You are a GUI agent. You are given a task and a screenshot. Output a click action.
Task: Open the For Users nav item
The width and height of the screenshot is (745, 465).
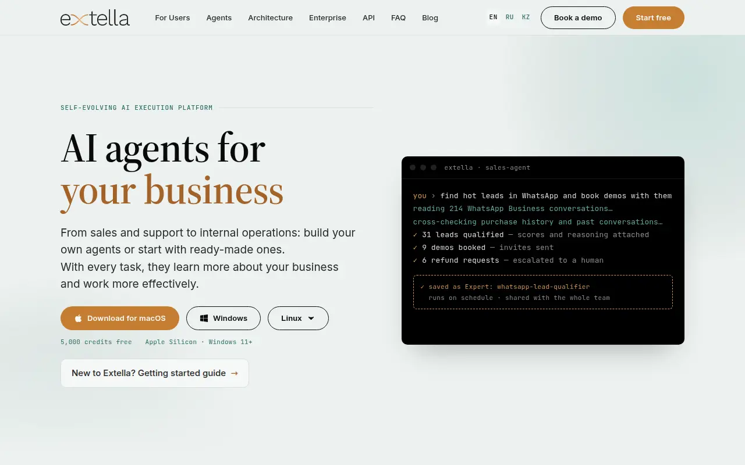coord(172,18)
